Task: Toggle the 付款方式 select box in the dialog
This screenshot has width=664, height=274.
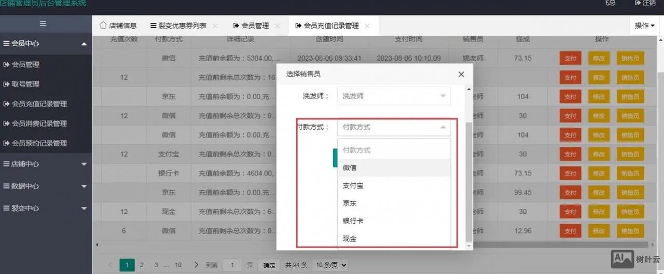Action: pyautogui.click(x=394, y=127)
